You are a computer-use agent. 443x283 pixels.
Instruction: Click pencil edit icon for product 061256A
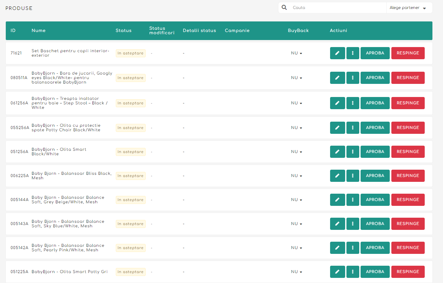(337, 103)
